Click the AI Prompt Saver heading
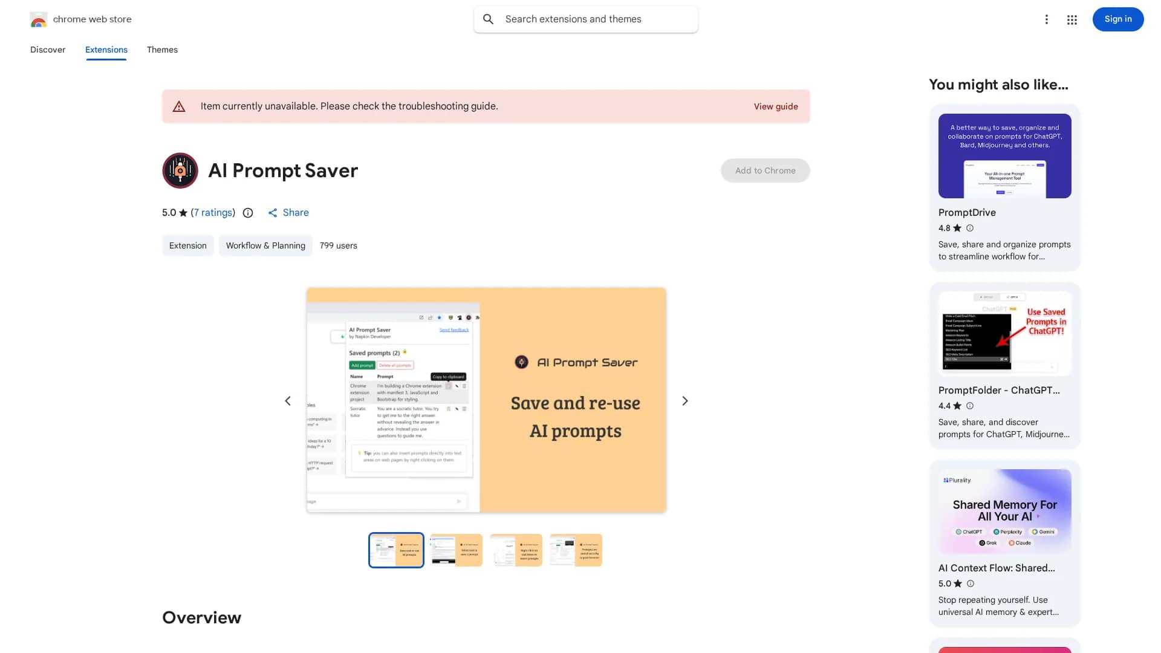The width and height of the screenshot is (1161, 653). pos(283,171)
